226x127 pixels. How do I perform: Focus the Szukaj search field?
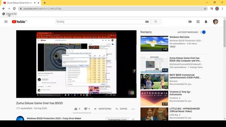point(100,22)
